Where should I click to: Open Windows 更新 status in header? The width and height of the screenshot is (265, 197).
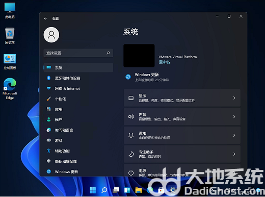147,77
